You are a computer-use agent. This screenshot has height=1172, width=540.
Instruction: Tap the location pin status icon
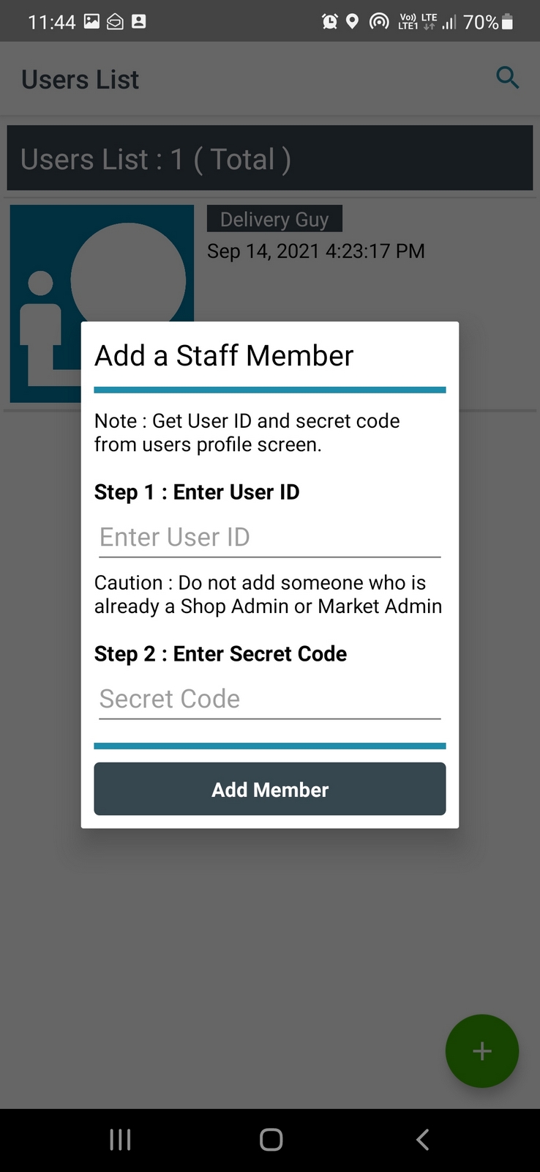(353, 21)
